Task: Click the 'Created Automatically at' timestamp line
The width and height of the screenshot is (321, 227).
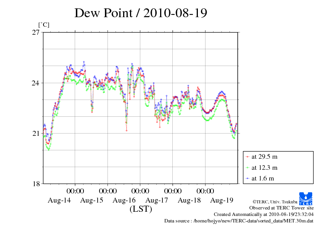Action: [264, 214]
